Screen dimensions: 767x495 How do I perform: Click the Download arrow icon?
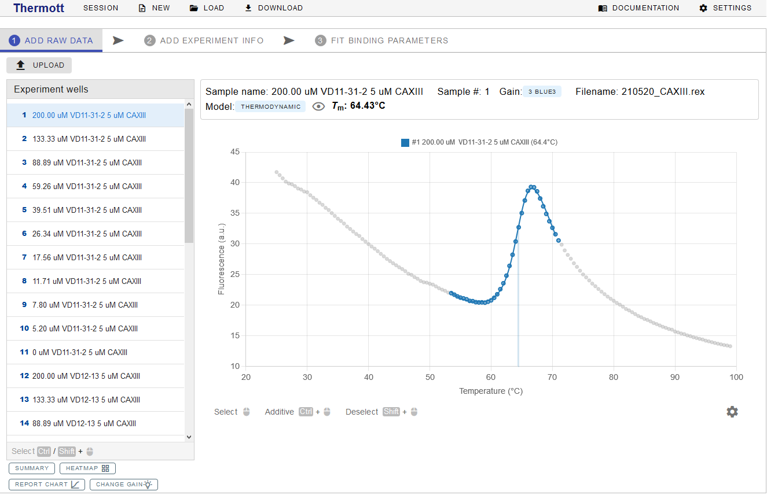(248, 8)
